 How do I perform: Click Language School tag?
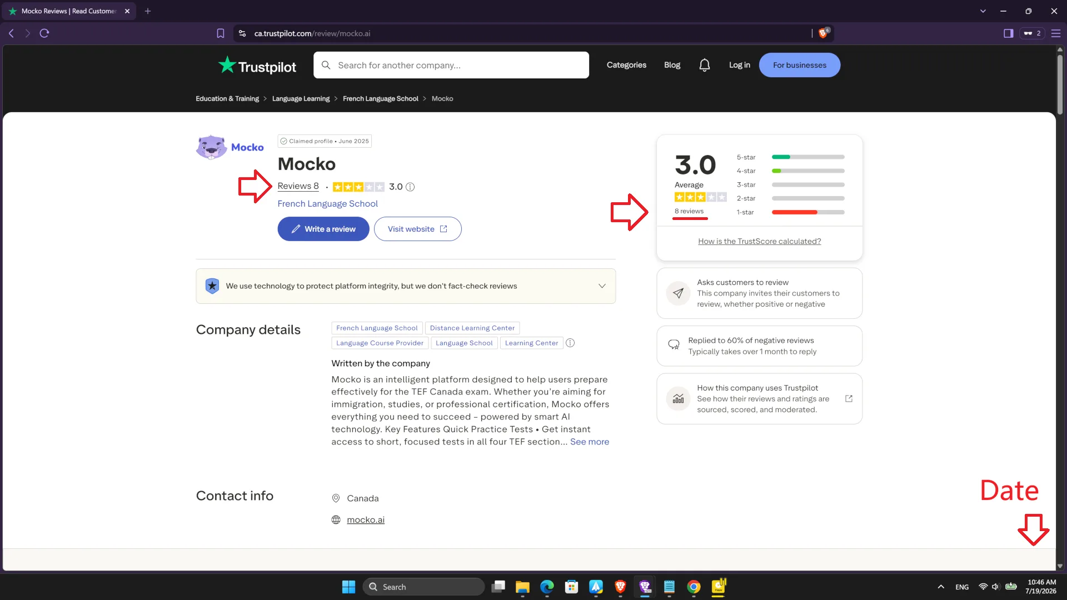tap(464, 343)
